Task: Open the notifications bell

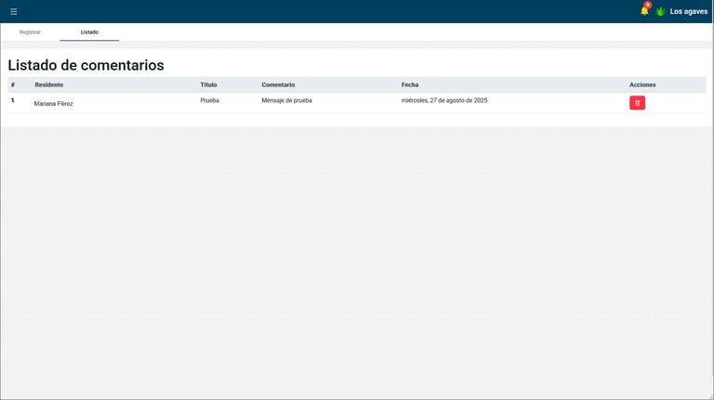Action: [x=645, y=10]
